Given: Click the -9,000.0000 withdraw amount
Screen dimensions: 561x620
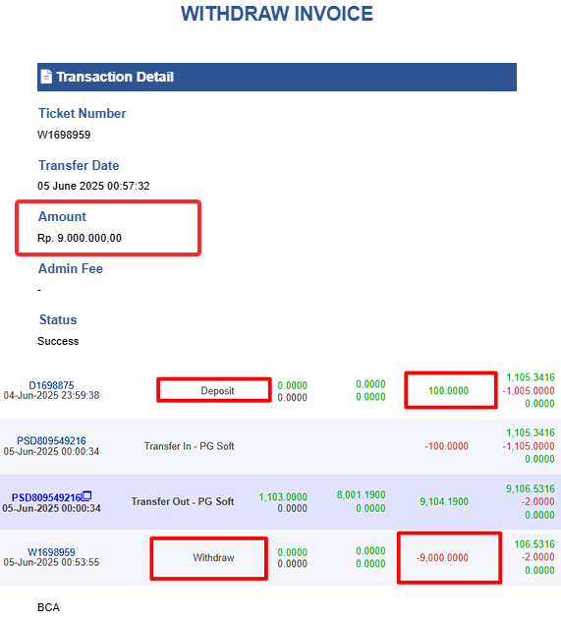Looking at the screenshot, I should pos(442,557).
